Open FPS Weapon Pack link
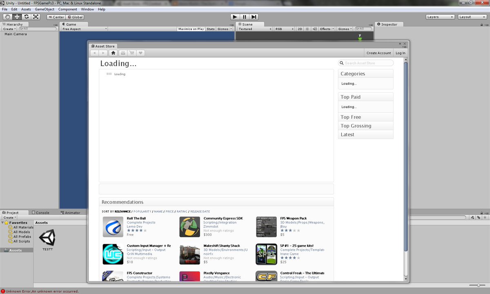 [293, 219]
